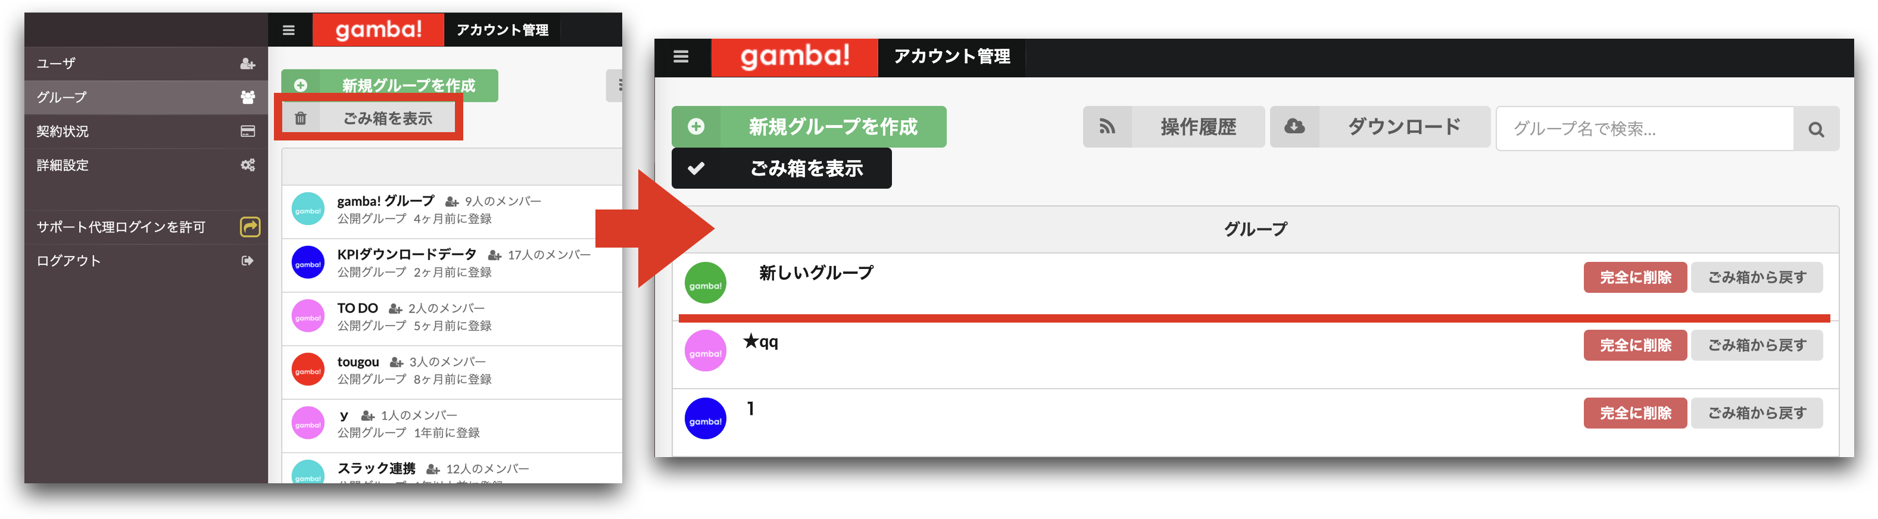Click the hamburger menu in the right header

point(681,57)
